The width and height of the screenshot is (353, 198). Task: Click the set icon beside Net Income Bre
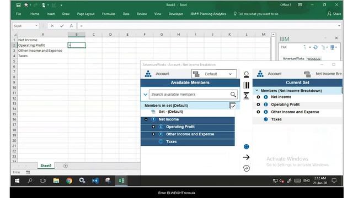coord(307,74)
